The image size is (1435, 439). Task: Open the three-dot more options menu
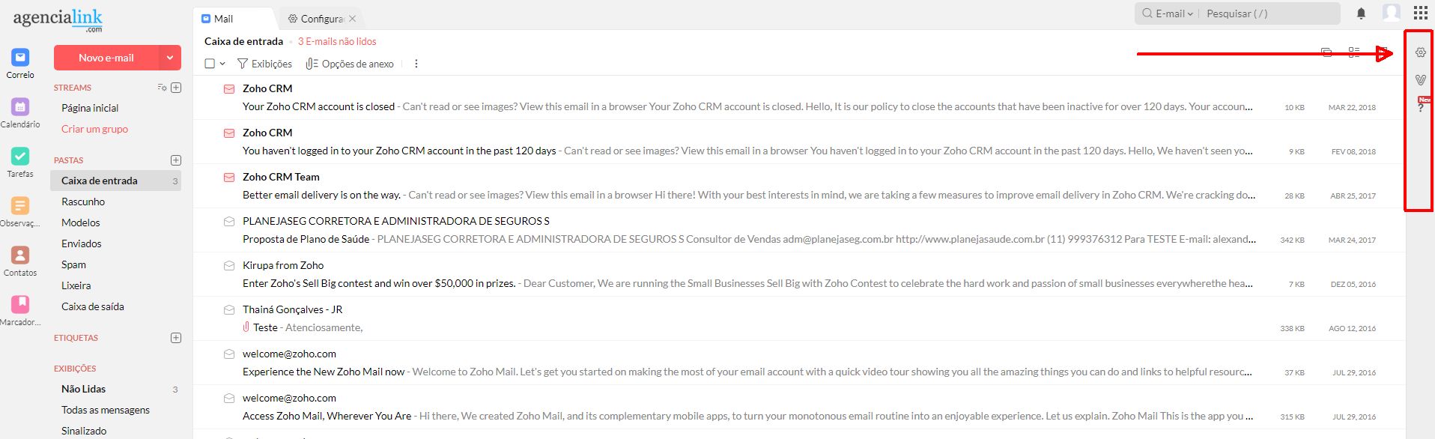coord(416,64)
